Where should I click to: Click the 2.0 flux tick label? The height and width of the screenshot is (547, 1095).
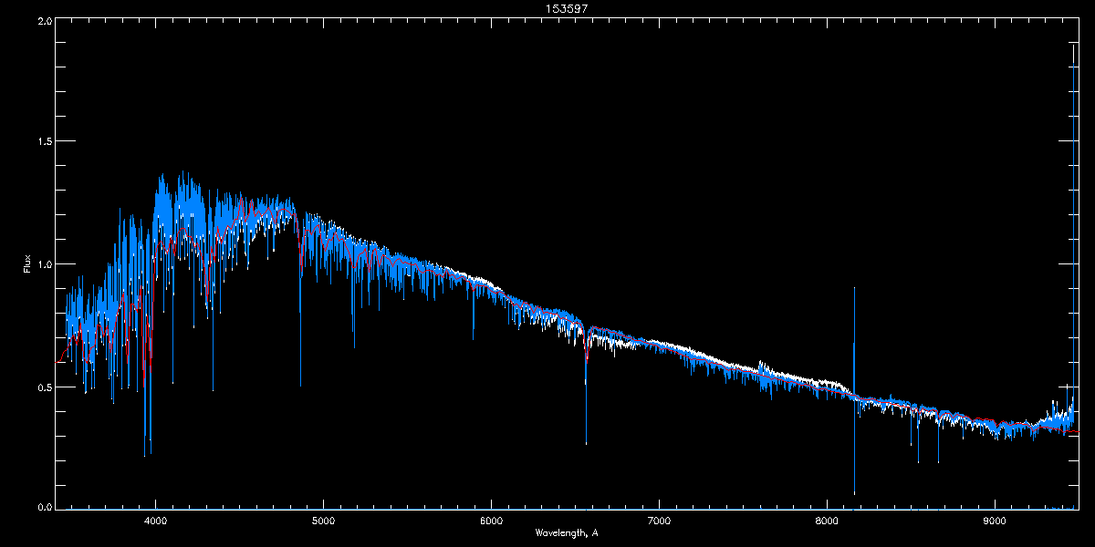(x=43, y=21)
